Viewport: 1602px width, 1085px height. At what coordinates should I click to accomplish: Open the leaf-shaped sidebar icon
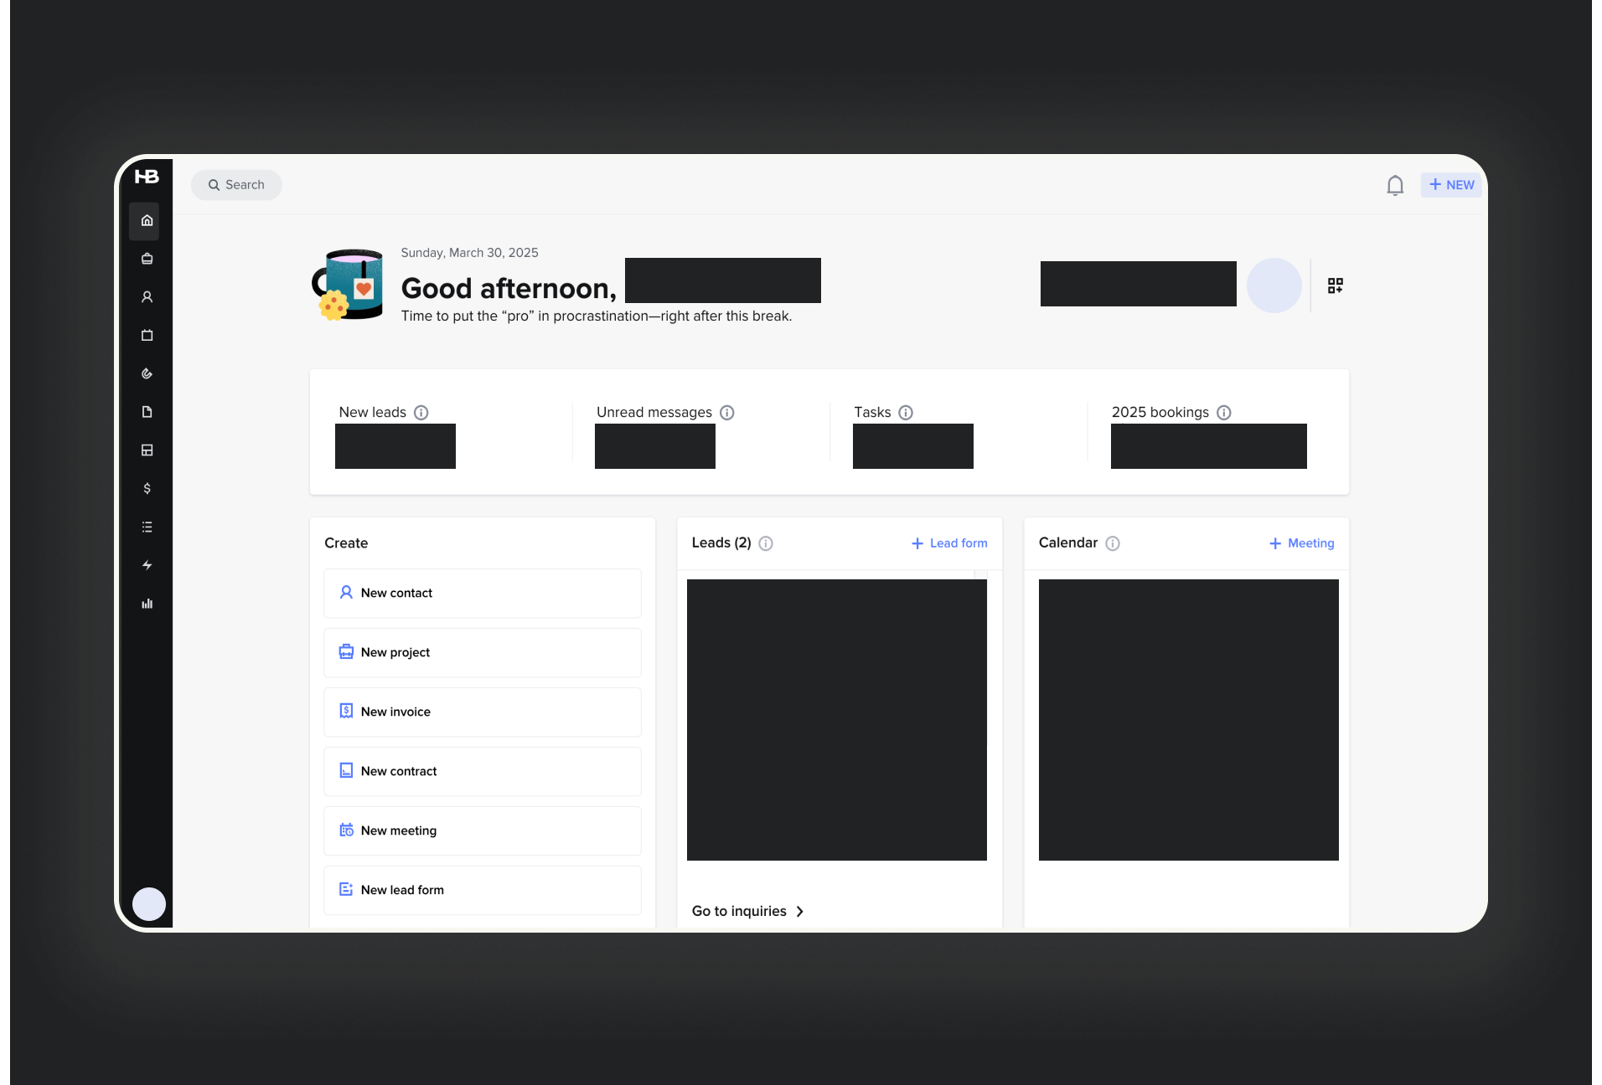click(x=147, y=373)
